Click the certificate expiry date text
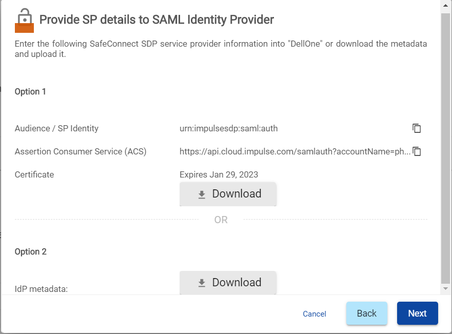Screen dimensions: 452x334 219,175
